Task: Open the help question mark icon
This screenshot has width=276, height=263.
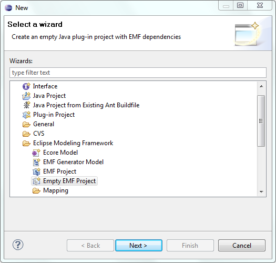Action: [18, 245]
